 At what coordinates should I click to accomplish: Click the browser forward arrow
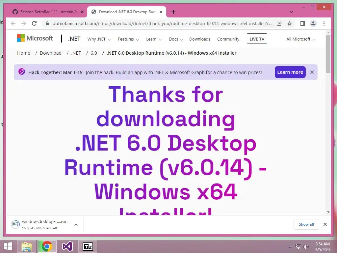click(24, 23)
